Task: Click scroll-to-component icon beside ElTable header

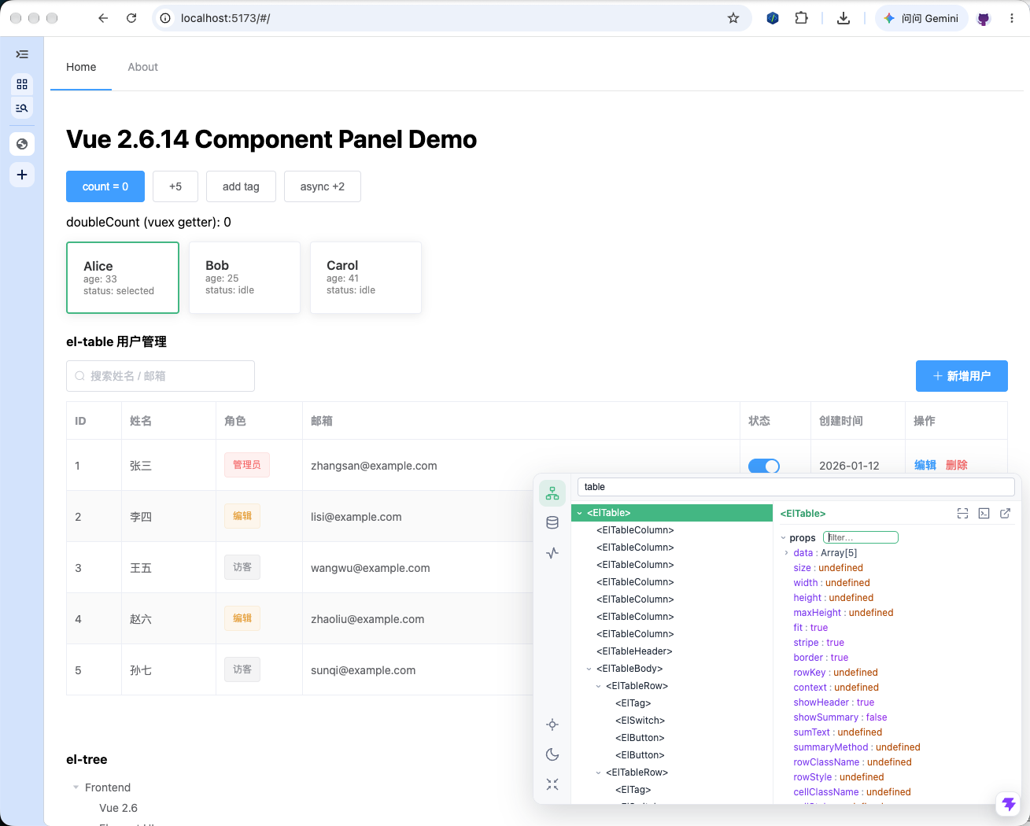Action: click(962, 513)
